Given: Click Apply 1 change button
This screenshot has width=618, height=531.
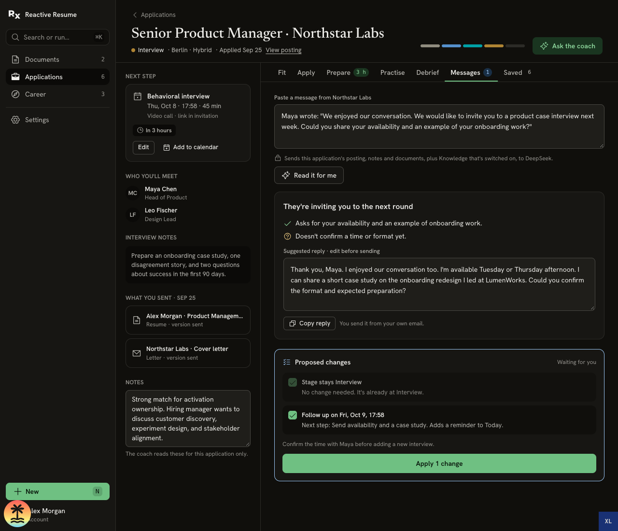Looking at the screenshot, I should (x=439, y=463).
